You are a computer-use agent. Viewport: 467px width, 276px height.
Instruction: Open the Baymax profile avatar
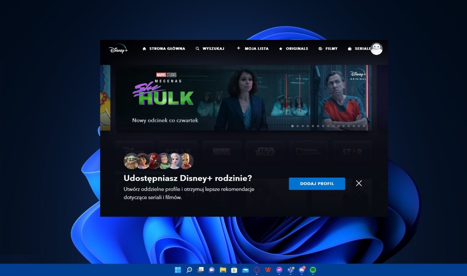coord(376,49)
